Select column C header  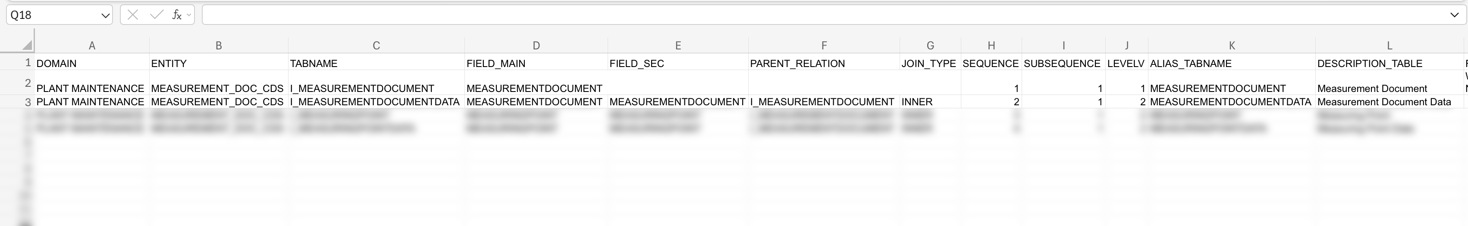point(376,46)
